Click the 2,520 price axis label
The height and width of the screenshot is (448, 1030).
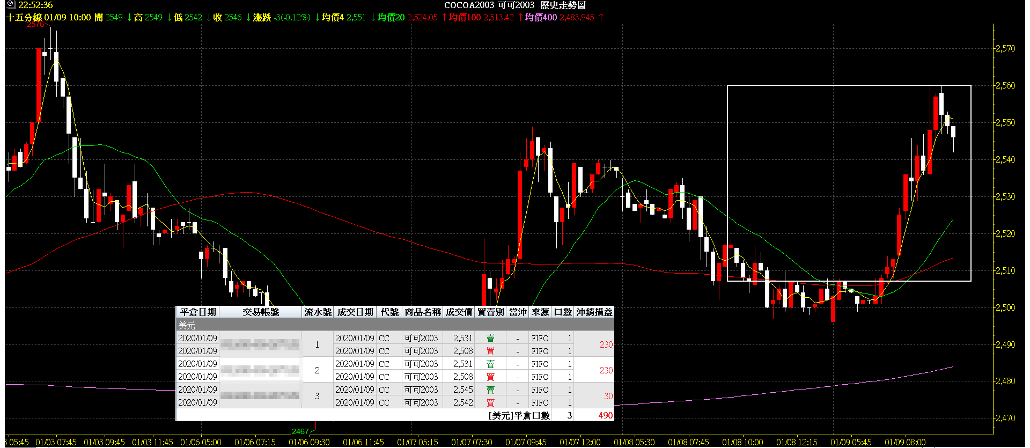[1005, 233]
